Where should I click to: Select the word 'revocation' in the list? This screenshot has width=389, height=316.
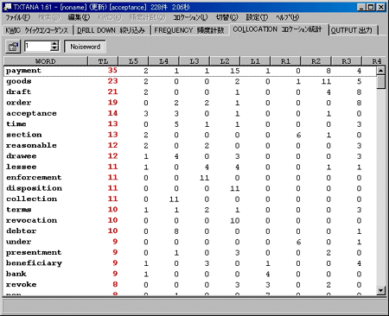32,220
